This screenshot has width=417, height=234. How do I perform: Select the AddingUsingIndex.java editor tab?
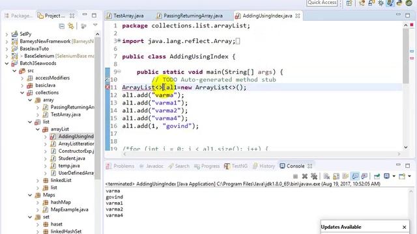(267, 16)
